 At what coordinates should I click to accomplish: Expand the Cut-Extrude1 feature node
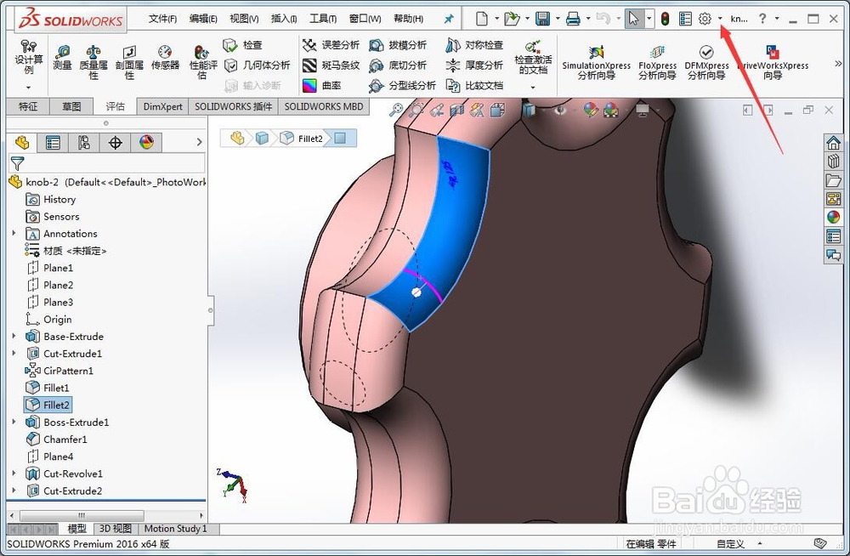tap(14, 353)
